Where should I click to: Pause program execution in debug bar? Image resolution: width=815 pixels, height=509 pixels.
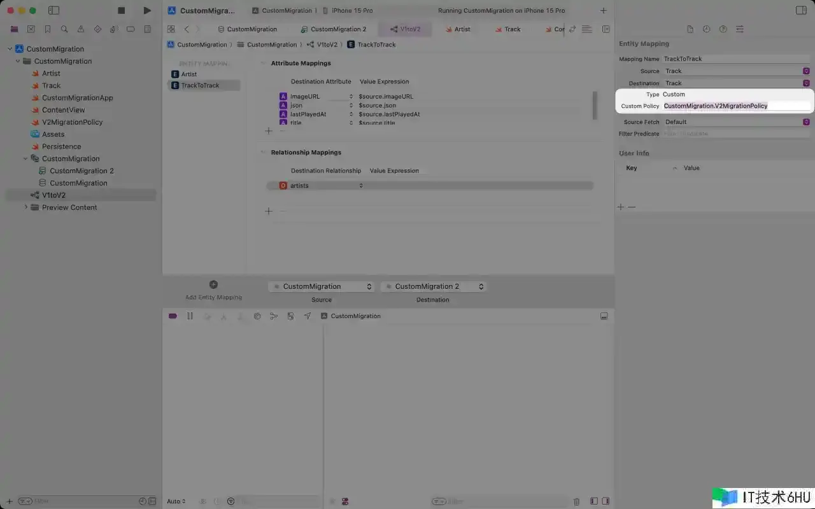pyautogui.click(x=190, y=316)
